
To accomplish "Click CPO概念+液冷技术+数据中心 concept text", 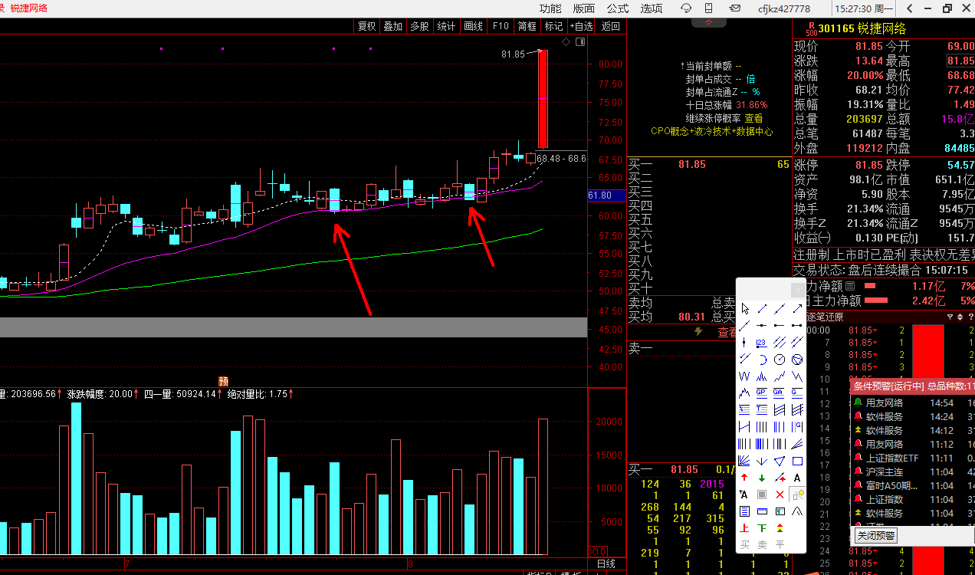I will [x=711, y=131].
